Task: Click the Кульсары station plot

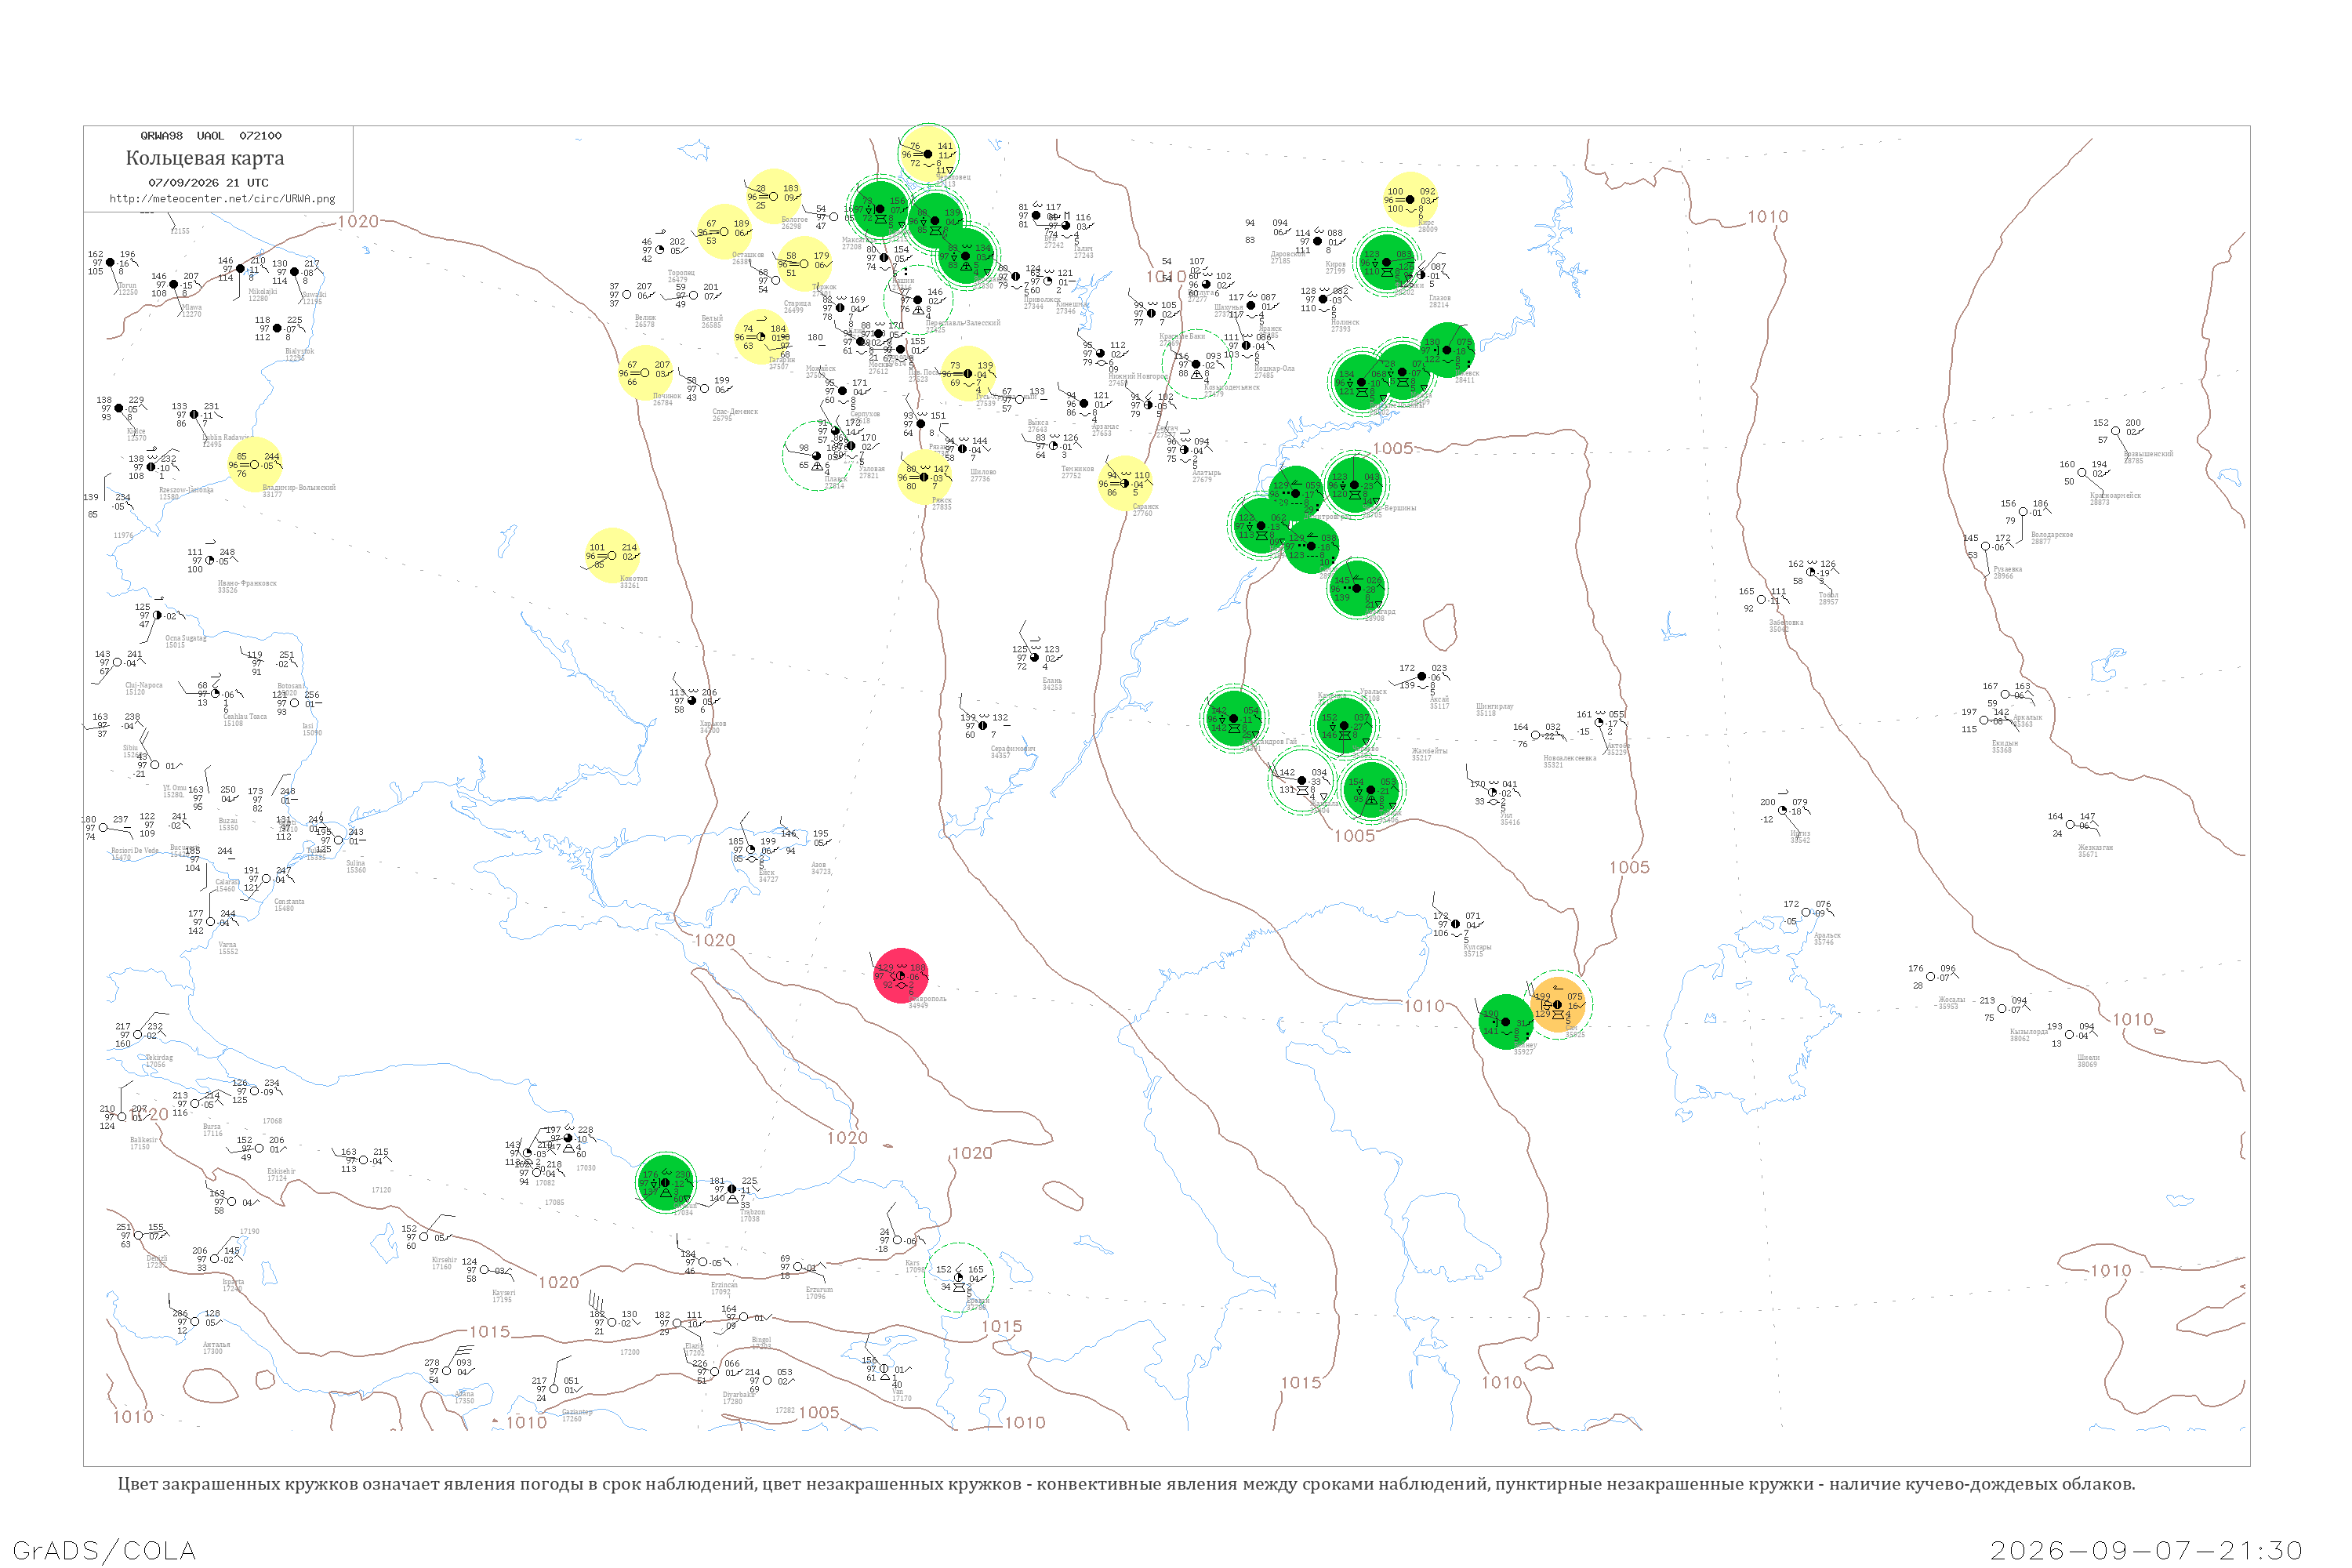Action: (x=1455, y=924)
